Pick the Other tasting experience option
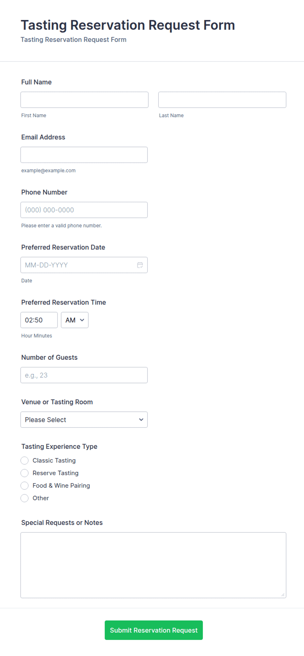This screenshot has width=304, height=656. pyautogui.click(x=25, y=498)
